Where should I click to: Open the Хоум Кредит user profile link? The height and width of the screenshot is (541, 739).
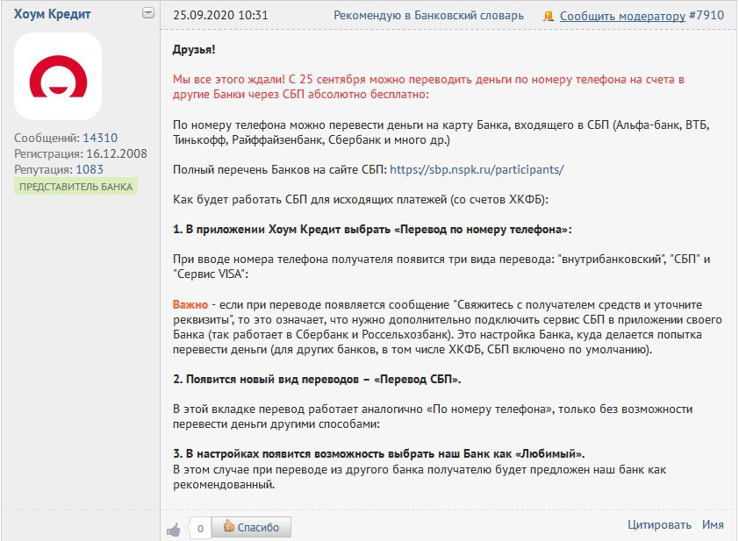click(x=52, y=14)
